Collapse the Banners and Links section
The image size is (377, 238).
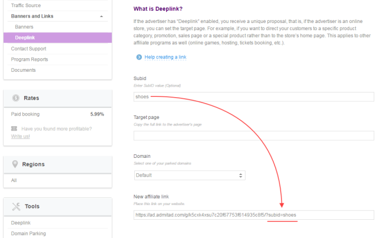[x=102, y=16]
